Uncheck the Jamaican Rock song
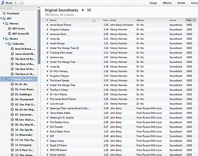Viewport: 198px width, 156px height. (47, 34)
